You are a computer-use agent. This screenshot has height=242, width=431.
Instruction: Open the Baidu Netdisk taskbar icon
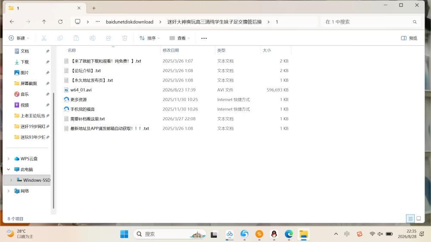[x=230, y=234]
